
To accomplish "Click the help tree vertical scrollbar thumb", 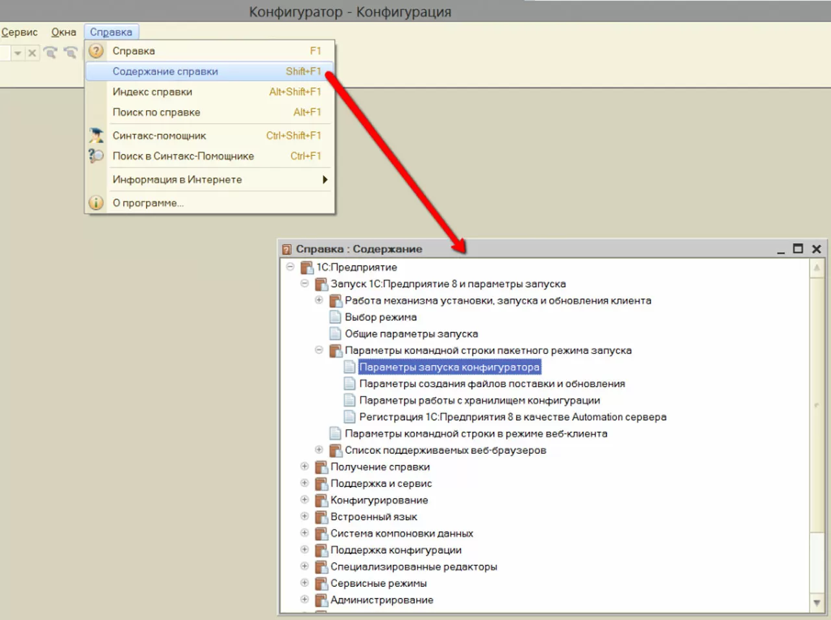I will tap(817, 405).
